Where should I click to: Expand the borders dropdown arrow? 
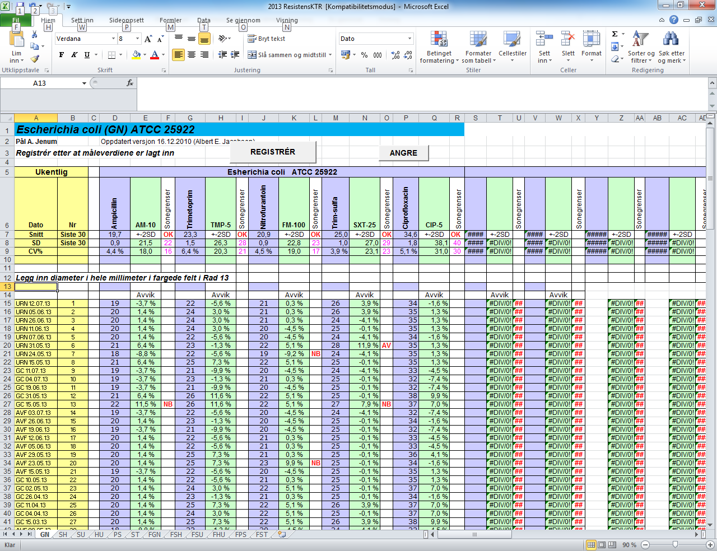[120, 55]
